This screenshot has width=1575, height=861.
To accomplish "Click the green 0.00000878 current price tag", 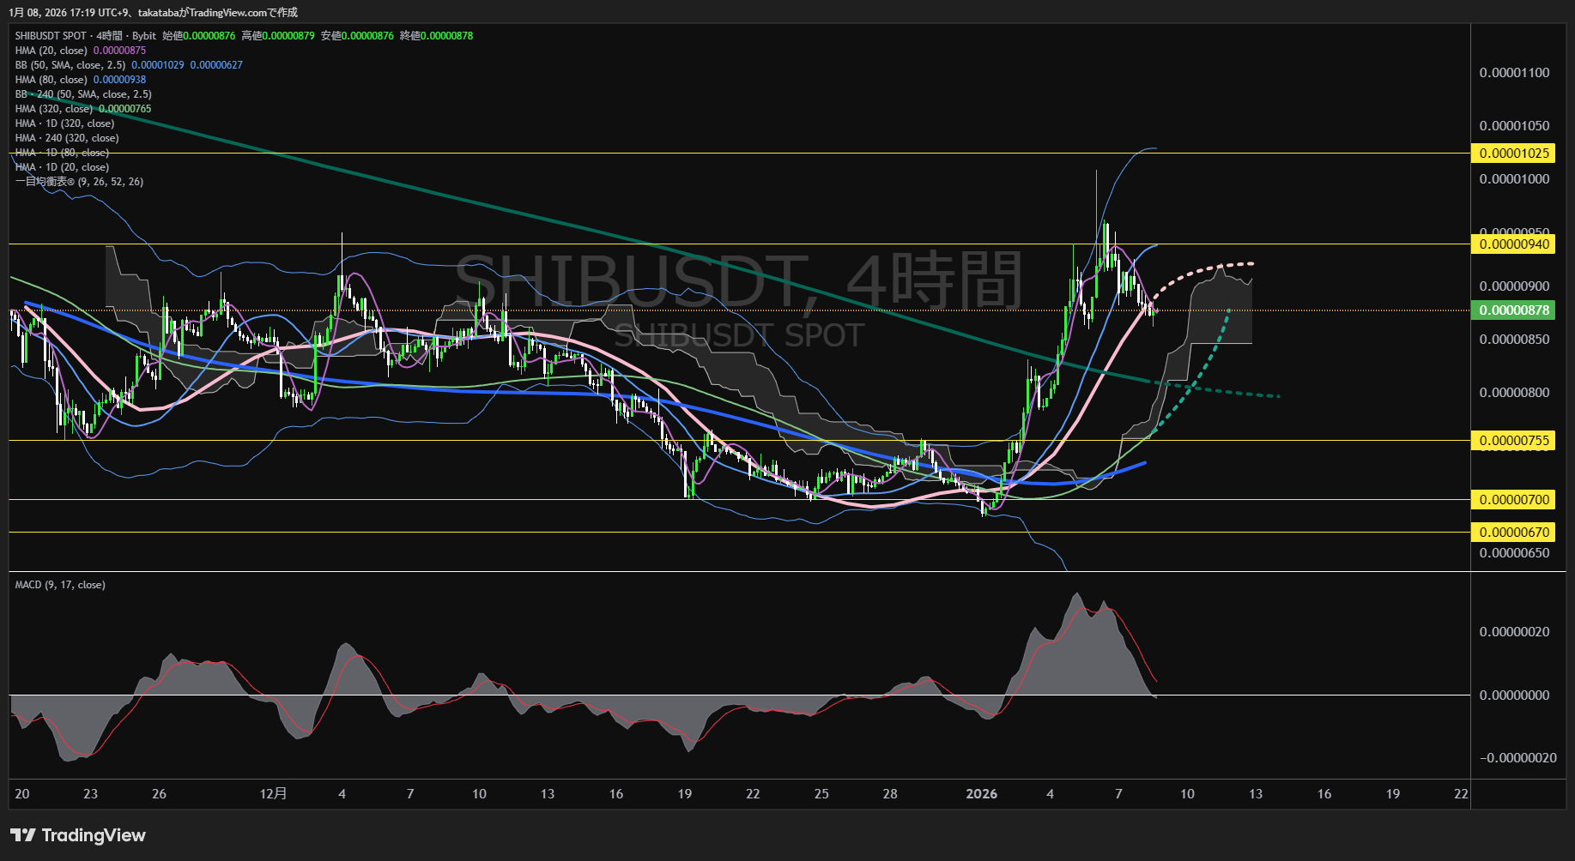I will click(x=1514, y=310).
